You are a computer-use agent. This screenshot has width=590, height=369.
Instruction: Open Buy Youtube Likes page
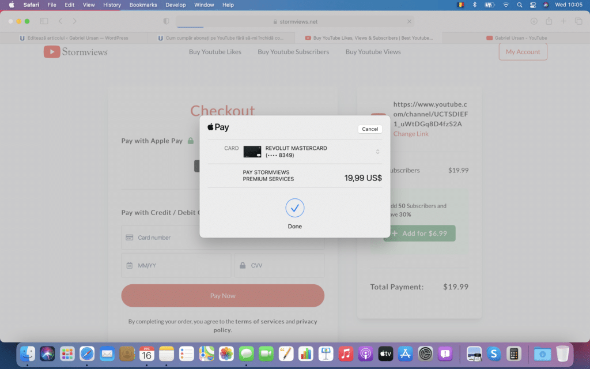click(215, 52)
